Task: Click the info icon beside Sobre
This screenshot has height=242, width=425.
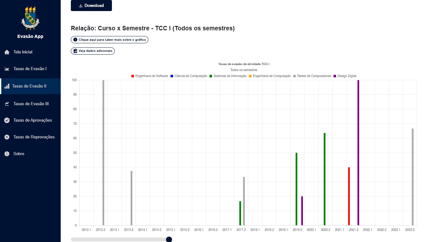Action: coord(7,154)
